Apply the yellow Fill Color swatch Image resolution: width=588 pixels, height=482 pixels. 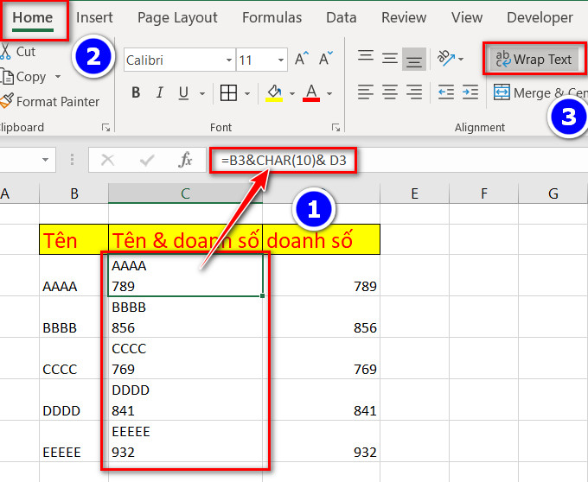click(274, 92)
